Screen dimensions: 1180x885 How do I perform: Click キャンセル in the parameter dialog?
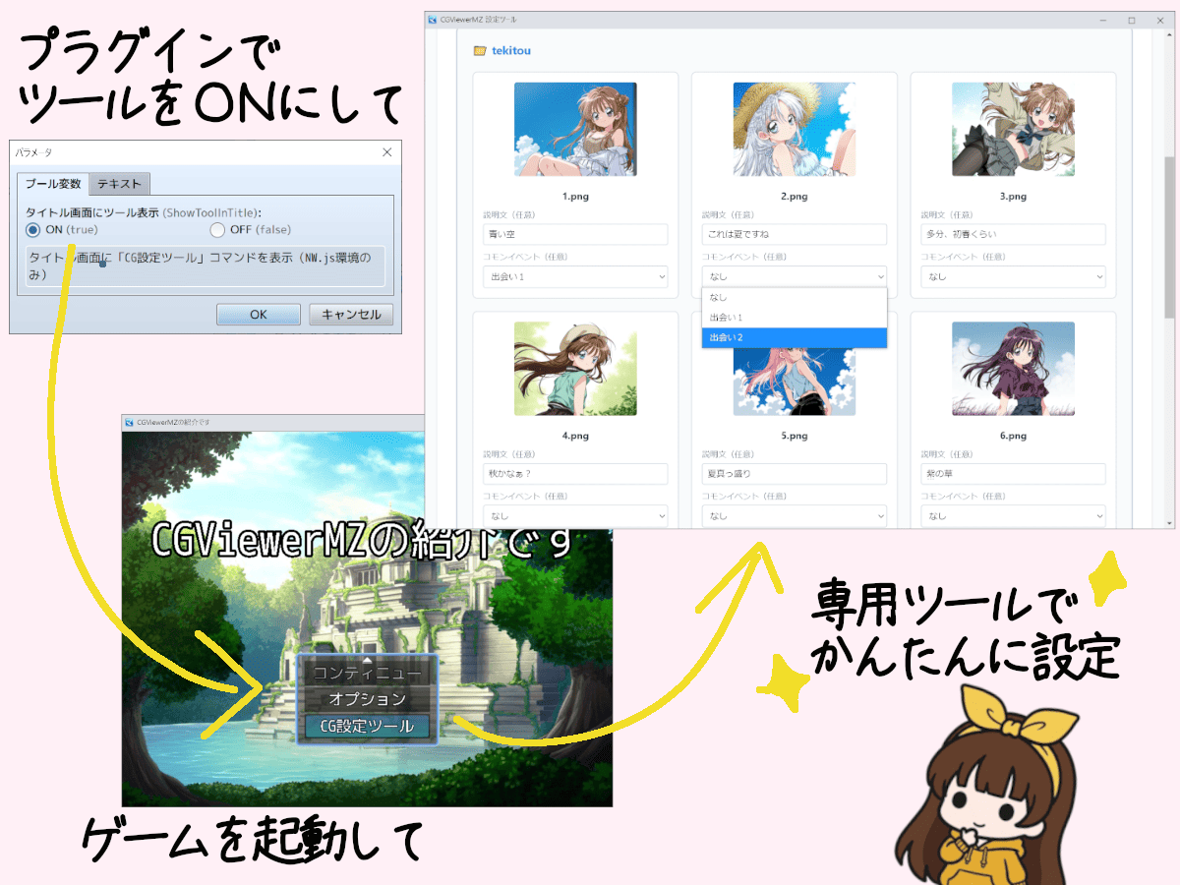click(x=351, y=315)
